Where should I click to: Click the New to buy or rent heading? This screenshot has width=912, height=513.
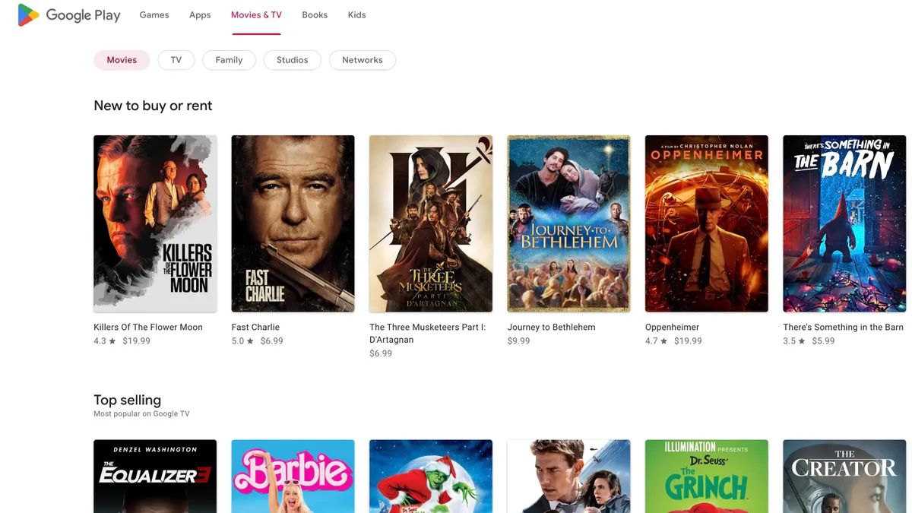pos(153,106)
